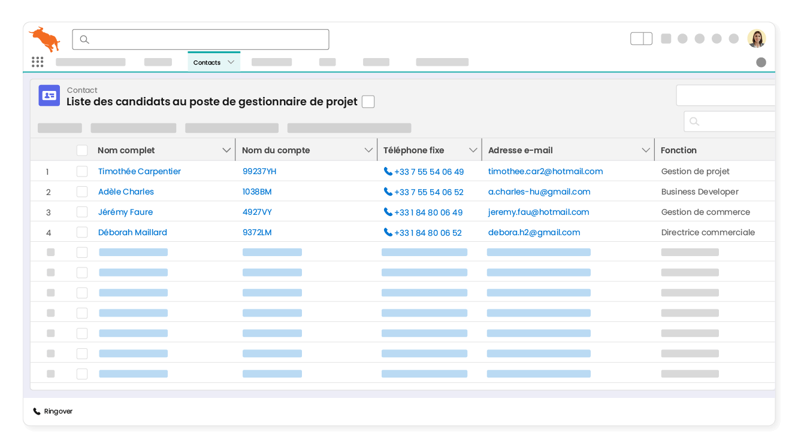
Task: Click the phone icon beside Déborah Maillard's number
Action: click(x=388, y=232)
